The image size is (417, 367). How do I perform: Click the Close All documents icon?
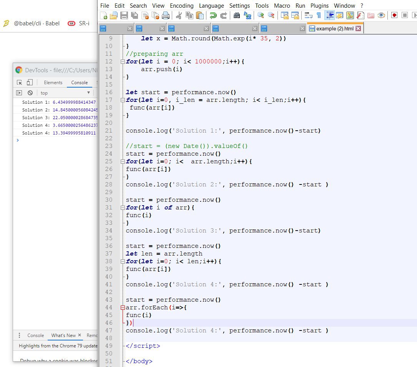[155, 16]
